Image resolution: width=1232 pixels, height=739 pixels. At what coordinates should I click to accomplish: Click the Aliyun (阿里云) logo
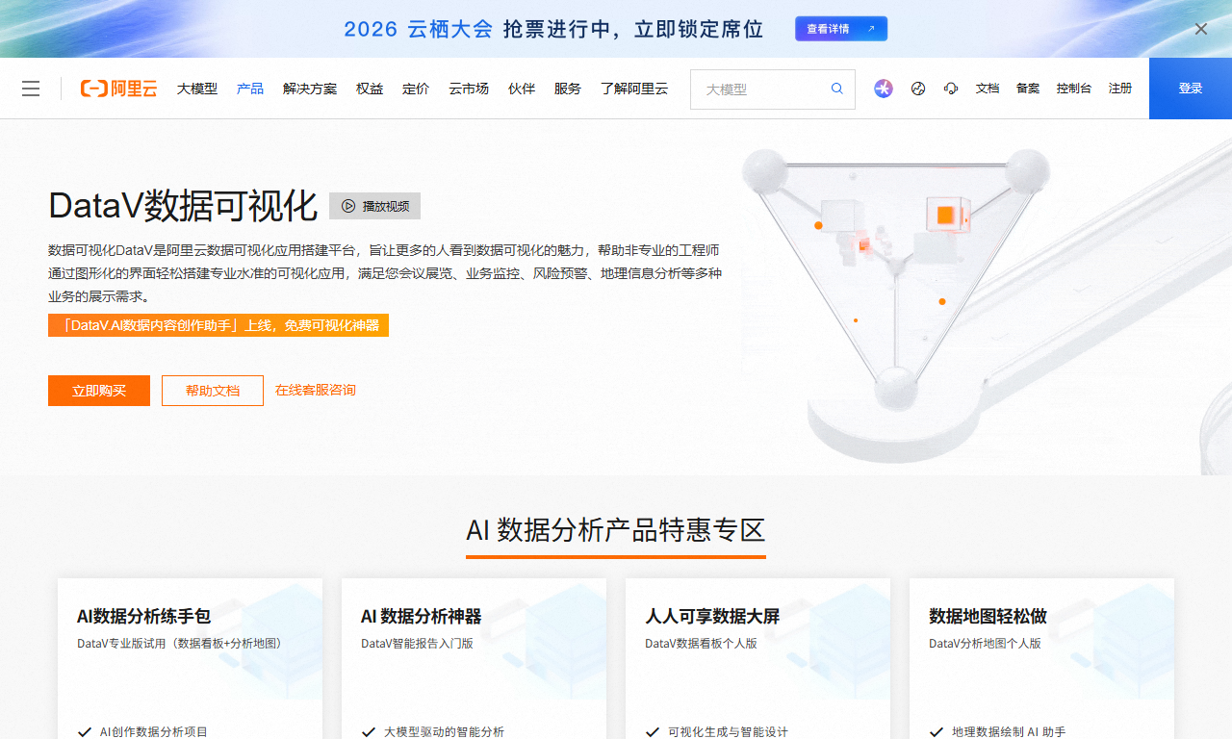[118, 89]
